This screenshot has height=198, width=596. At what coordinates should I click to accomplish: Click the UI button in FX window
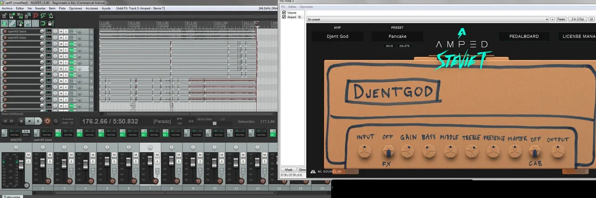click(x=591, y=20)
